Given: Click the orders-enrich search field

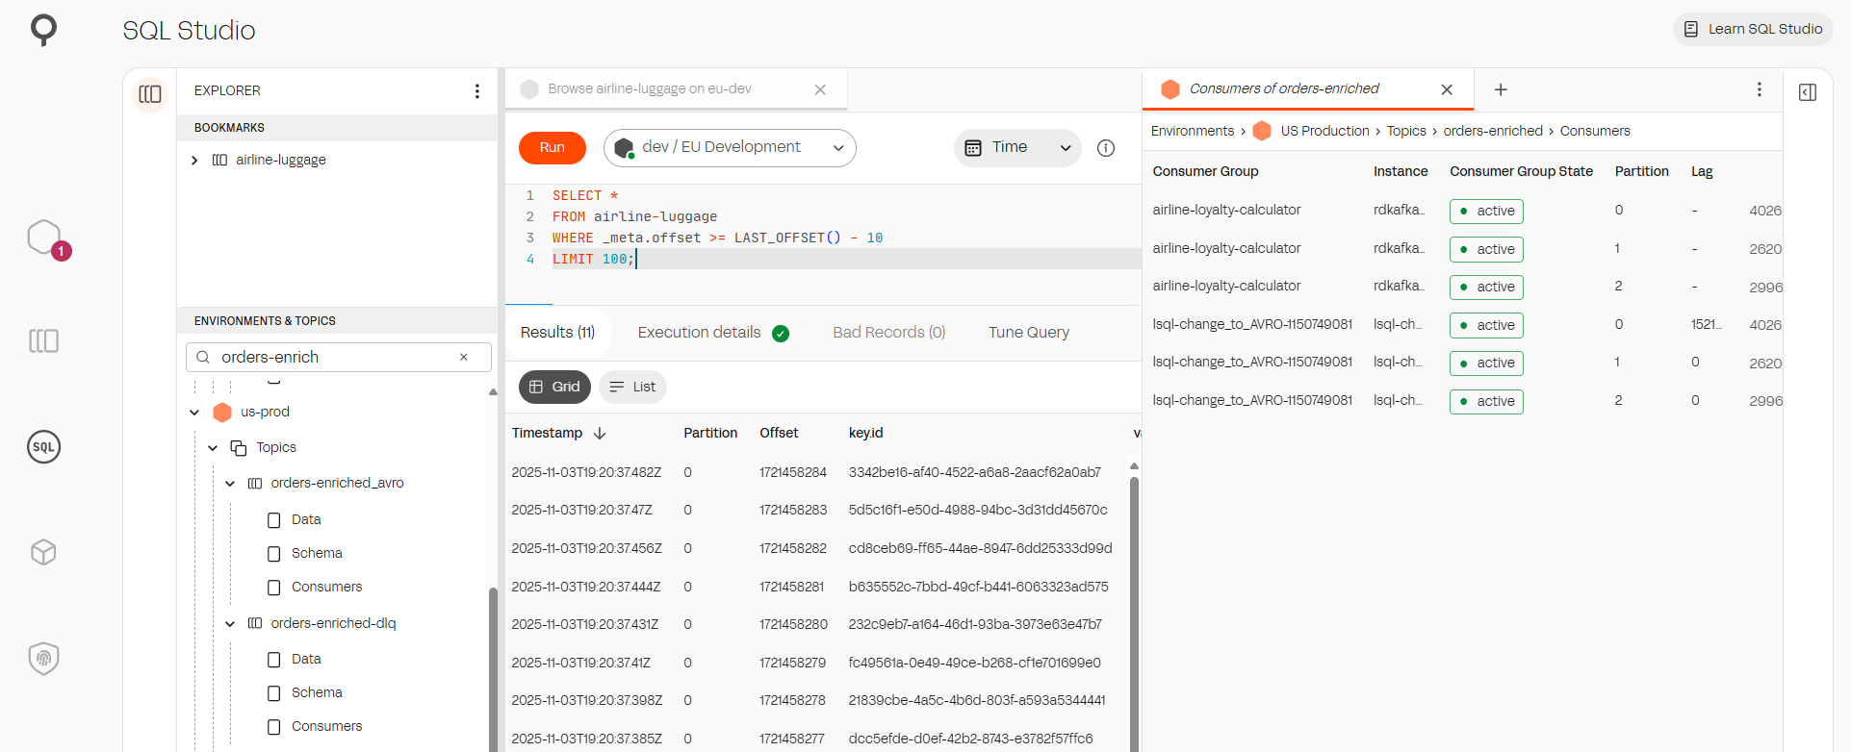Looking at the screenshot, I should 337,358.
